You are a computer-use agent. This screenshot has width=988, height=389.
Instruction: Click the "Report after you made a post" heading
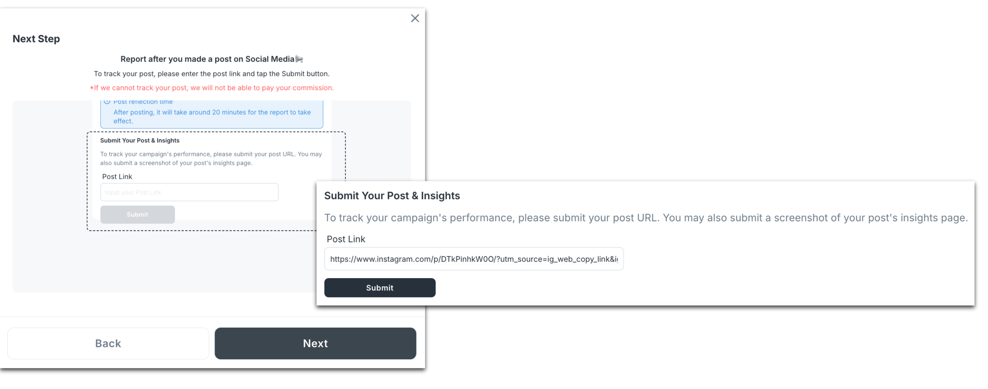[x=207, y=59]
